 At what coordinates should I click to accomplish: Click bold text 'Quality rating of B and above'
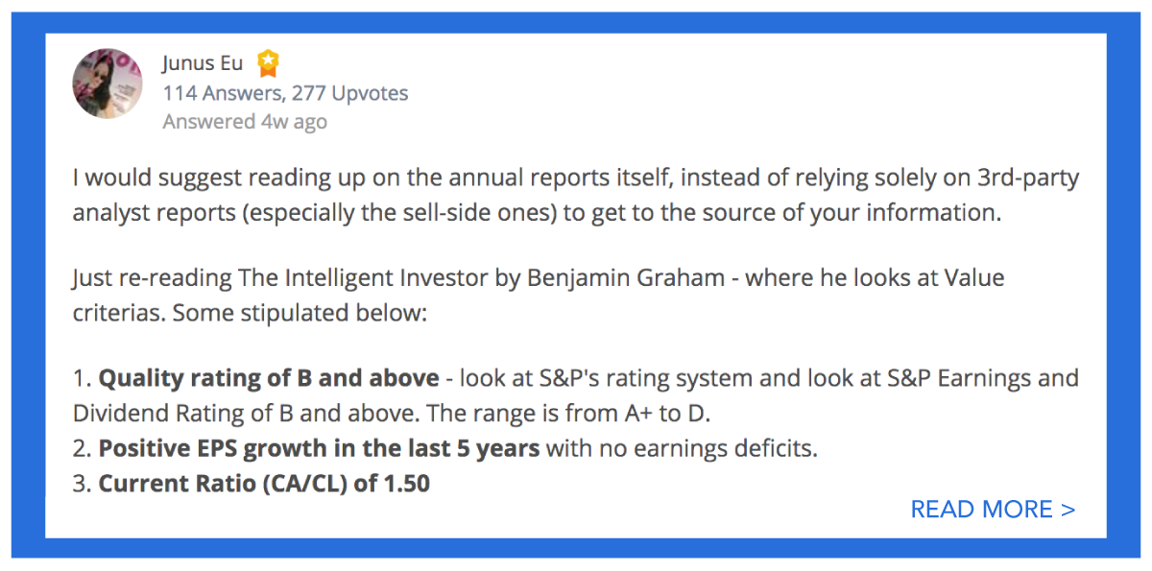(269, 378)
